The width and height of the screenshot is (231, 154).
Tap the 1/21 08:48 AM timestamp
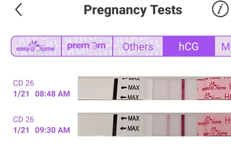[x=41, y=94]
